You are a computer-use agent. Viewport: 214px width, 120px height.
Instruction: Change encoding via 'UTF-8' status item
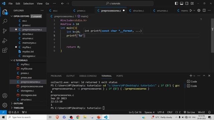point(161,112)
